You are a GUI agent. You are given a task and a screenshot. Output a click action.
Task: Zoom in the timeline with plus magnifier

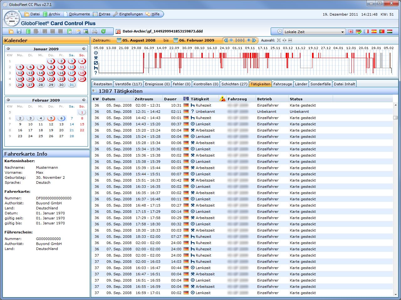pos(248,40)
